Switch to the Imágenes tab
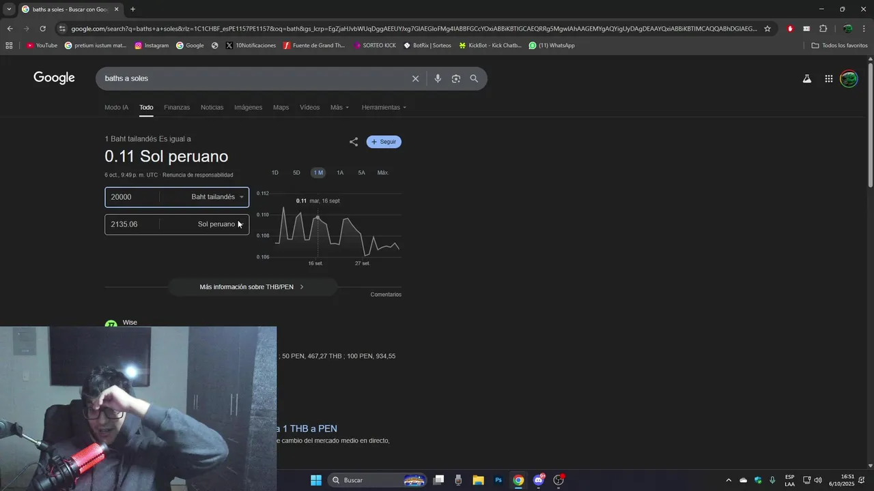 tap(248, 107)
